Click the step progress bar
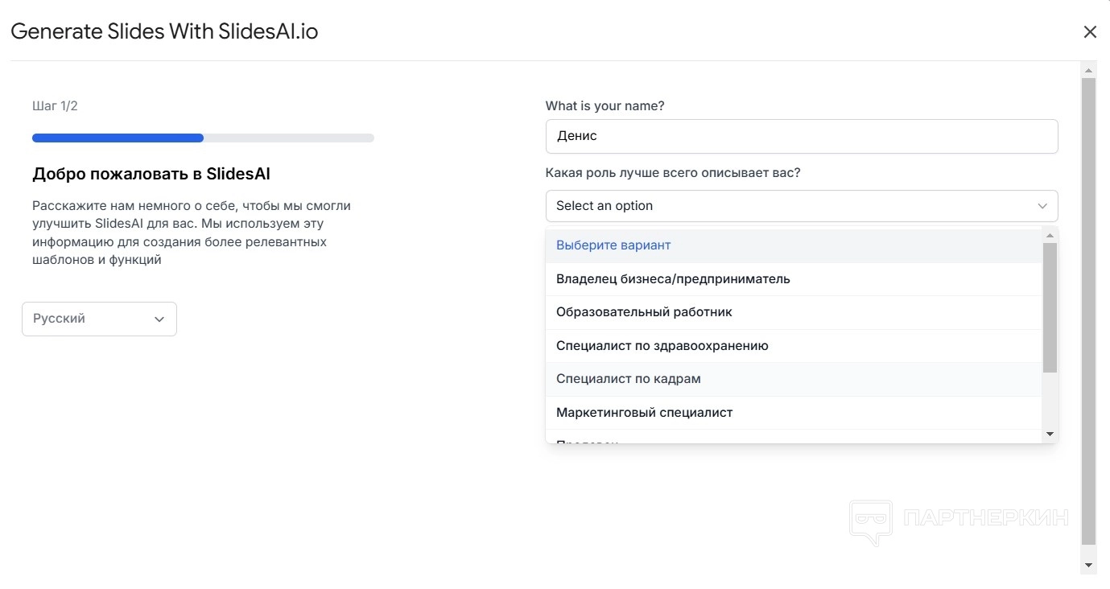This screenshot has height=589, width=1110. [x=203, y=138]
